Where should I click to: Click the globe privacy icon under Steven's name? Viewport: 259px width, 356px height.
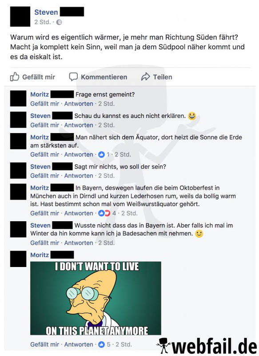pyautogui.click(x=59, y=22)
